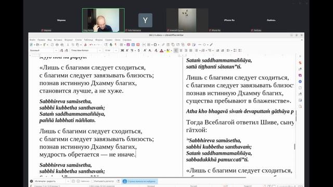333x187 pixels.
Task: Copy the selection with the Copy icon
Action: 73,45
